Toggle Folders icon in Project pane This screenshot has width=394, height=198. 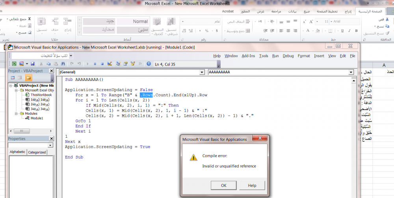[x=28, y=78]
